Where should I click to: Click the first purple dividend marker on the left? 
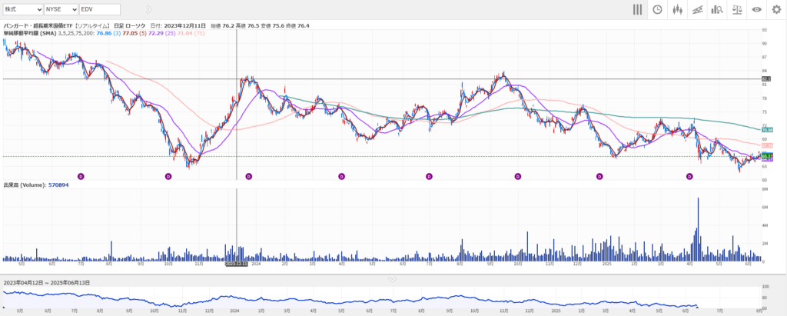81,176
